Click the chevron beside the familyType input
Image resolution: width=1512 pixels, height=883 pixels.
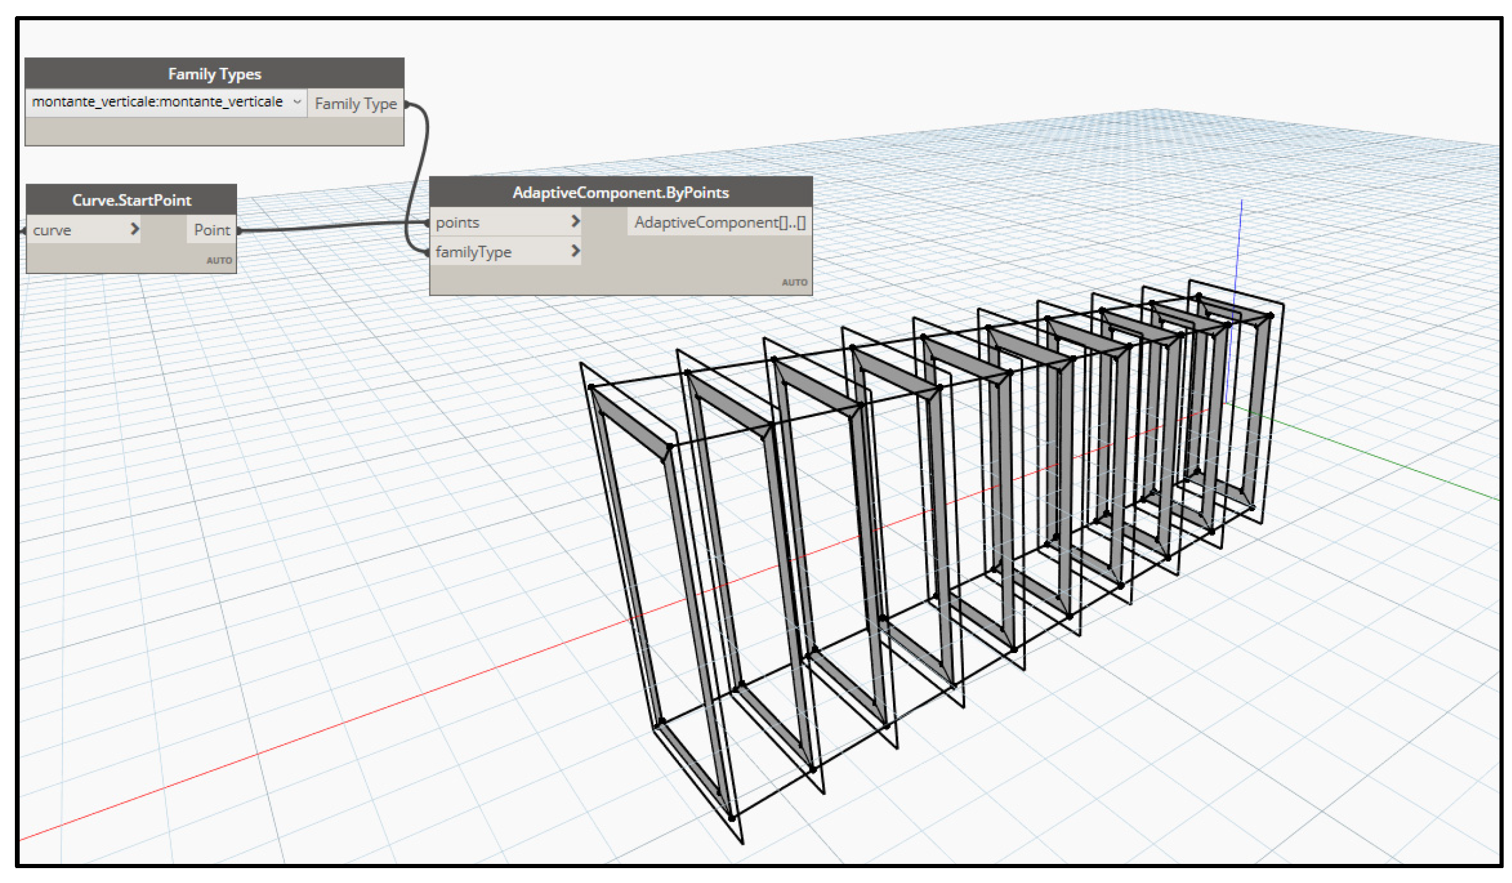click(575, 251)
